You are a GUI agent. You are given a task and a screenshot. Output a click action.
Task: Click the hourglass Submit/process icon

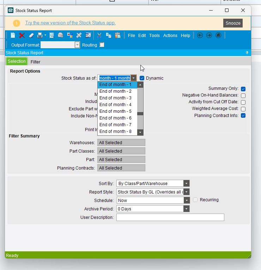[88, 35]
